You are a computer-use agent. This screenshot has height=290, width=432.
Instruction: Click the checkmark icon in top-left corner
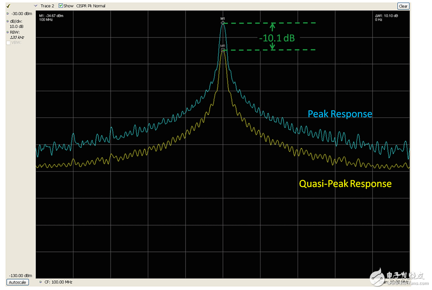click(x=8, y=6)
